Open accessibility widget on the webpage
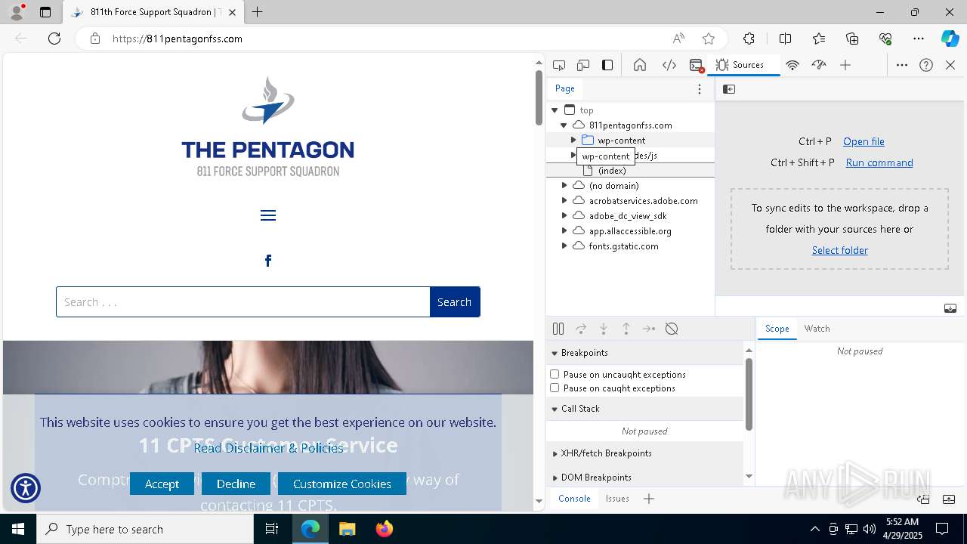967x544 pixels. click(x=26, y=488)
